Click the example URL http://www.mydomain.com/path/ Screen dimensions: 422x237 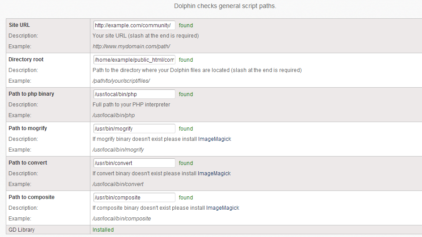(x=131, y=47)
